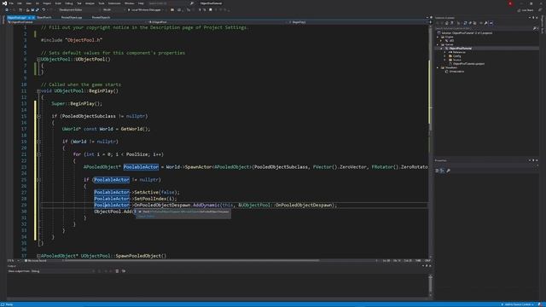Toggle word wrap in Output panel
Screen dimensions: 546x307
124,271
